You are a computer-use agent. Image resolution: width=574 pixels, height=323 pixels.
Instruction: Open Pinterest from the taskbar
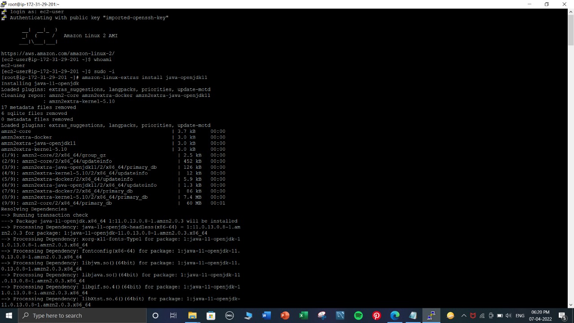point(377,315)
